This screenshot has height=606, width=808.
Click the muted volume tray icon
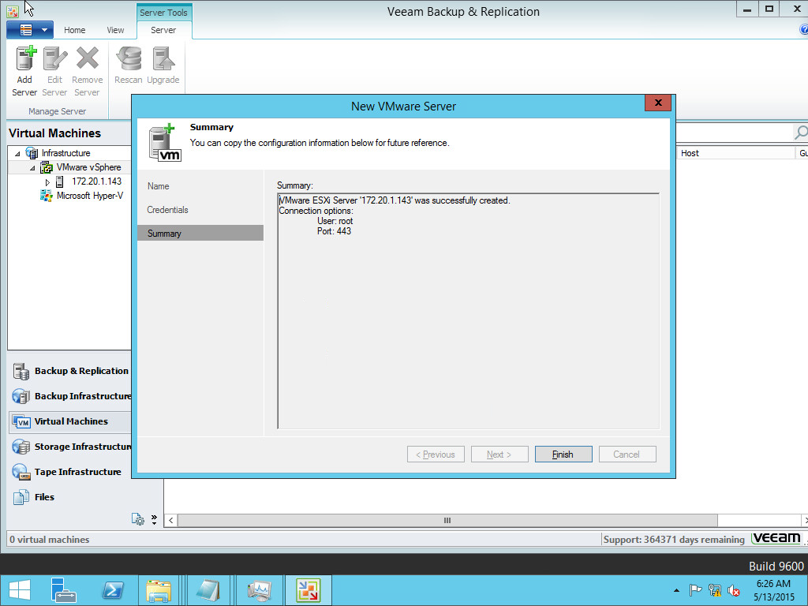[x=734, y=590]
